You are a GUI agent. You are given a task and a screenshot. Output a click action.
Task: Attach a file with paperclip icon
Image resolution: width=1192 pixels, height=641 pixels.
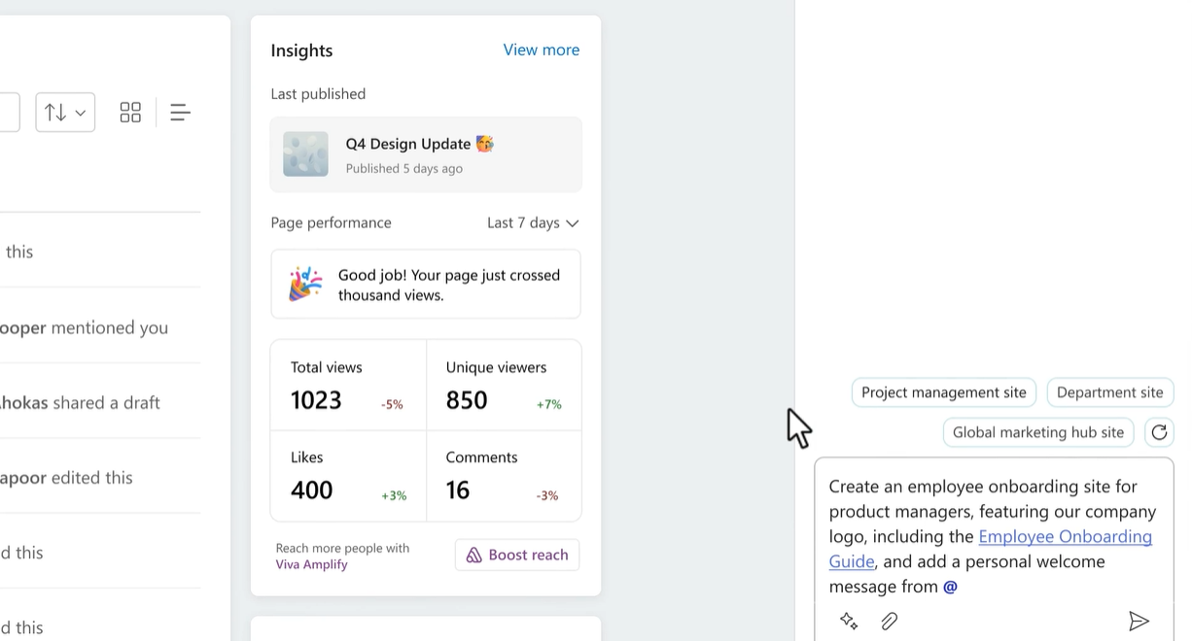point(889,621)
